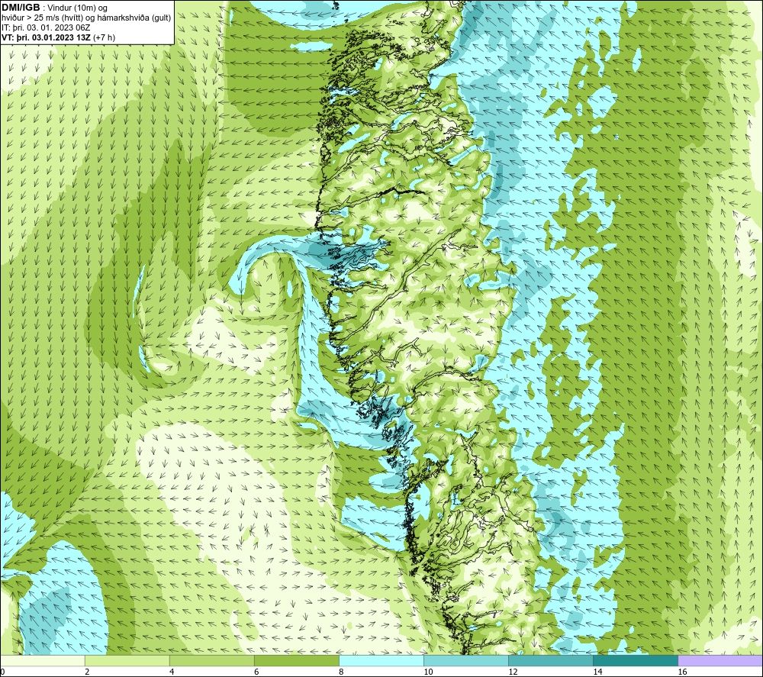Click the 12-14 m/s teal legend swatch
The image size is (763, 677).
(x=550, y=660)
